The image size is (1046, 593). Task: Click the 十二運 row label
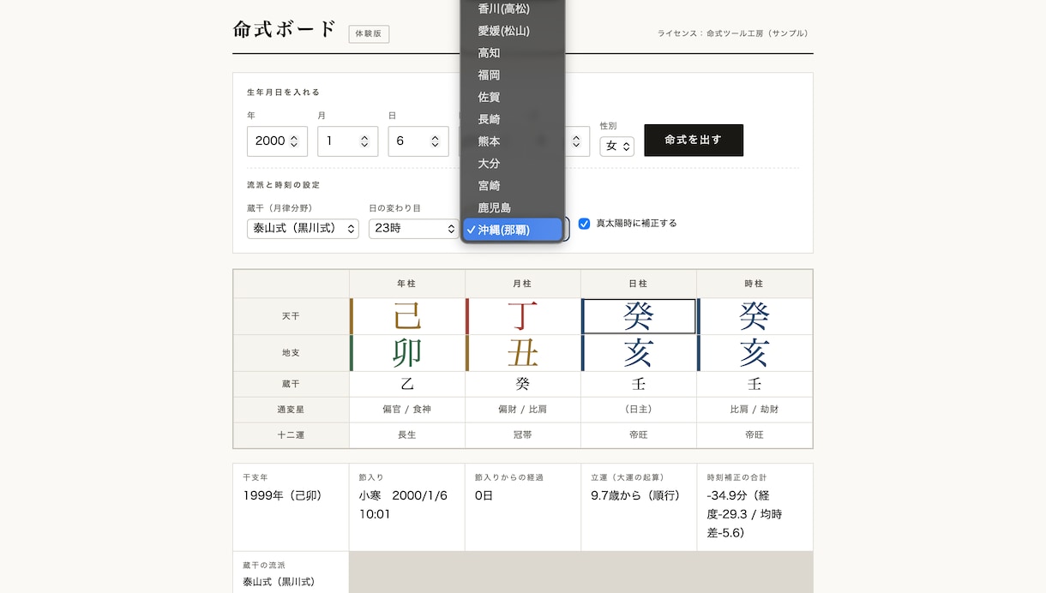click(292, 435)
